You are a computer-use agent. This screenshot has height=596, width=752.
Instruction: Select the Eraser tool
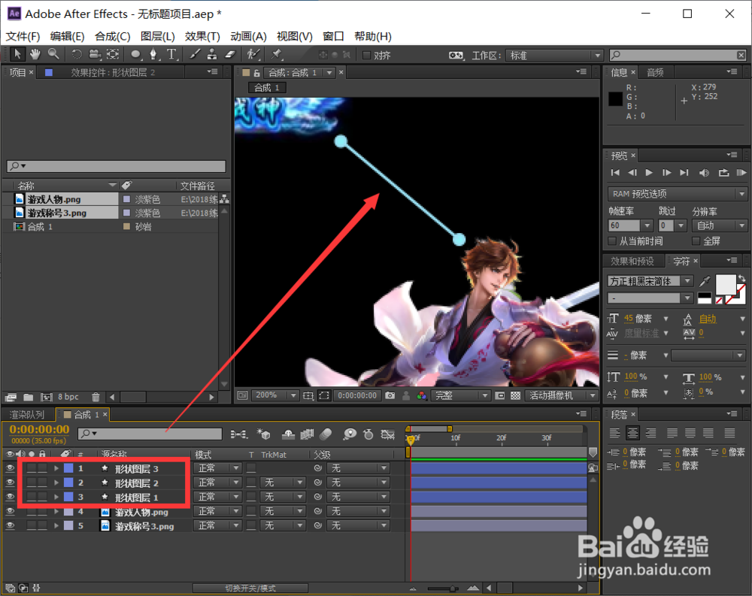(x=230, y=54)
